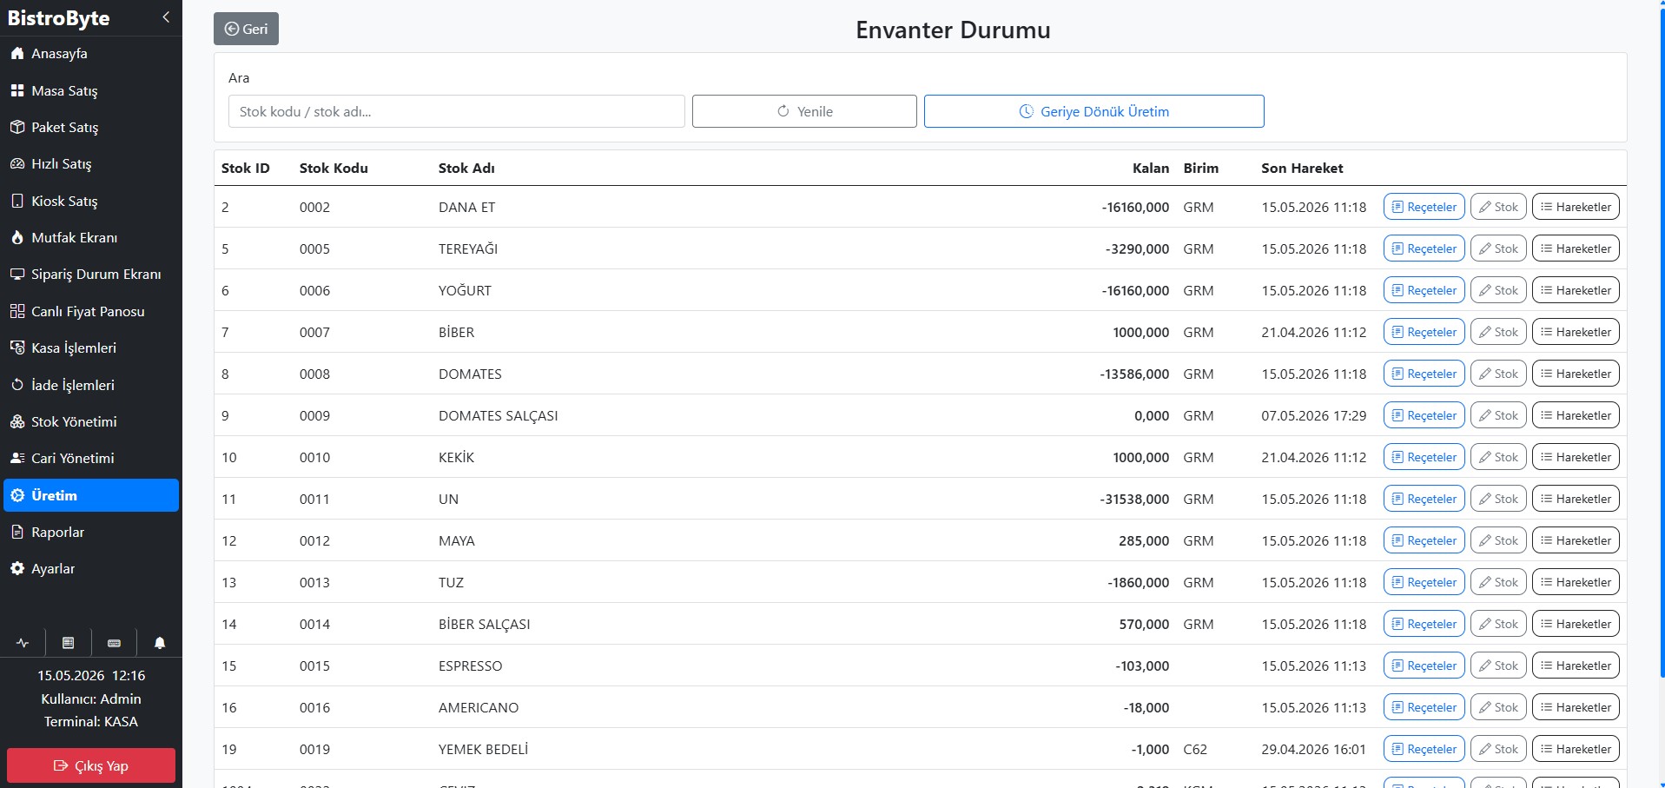This screenshot has height=788, width=1665.
Task: Open Reçeteler for DOMATES row
Action: (1424, 374)
